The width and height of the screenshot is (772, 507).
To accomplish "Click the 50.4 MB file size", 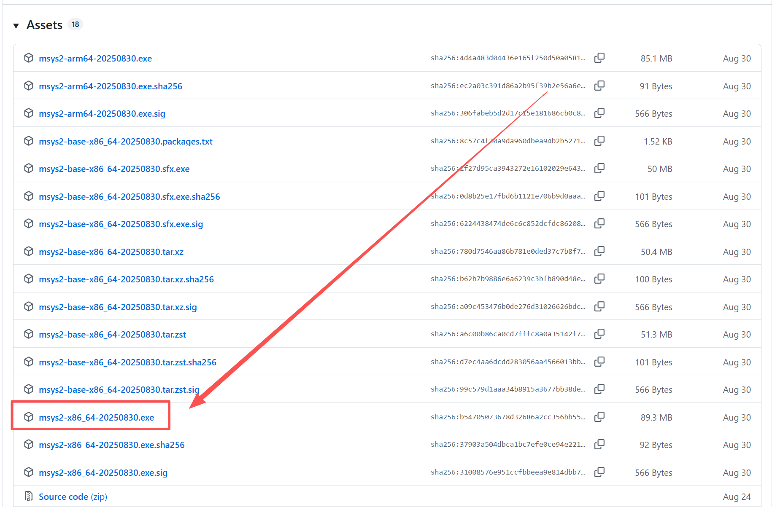I will click(656, 252).
